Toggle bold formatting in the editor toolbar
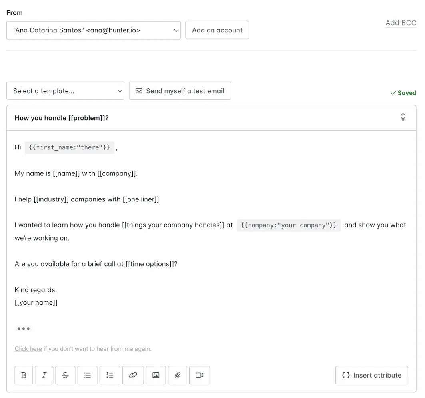The height and width of the screenshot is (398, 425). click(24, 375)
